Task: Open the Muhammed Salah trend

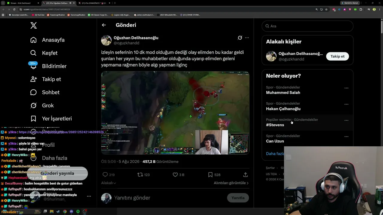Action: click(283, 93)
